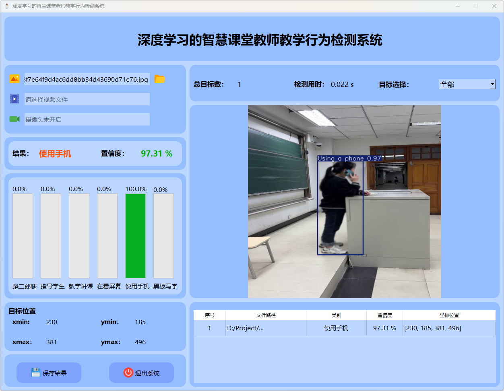Image resolution: width=504 pixels, height=391 pixels.
Task: Open the yellow folder browse icon
Action: point(160,79)
